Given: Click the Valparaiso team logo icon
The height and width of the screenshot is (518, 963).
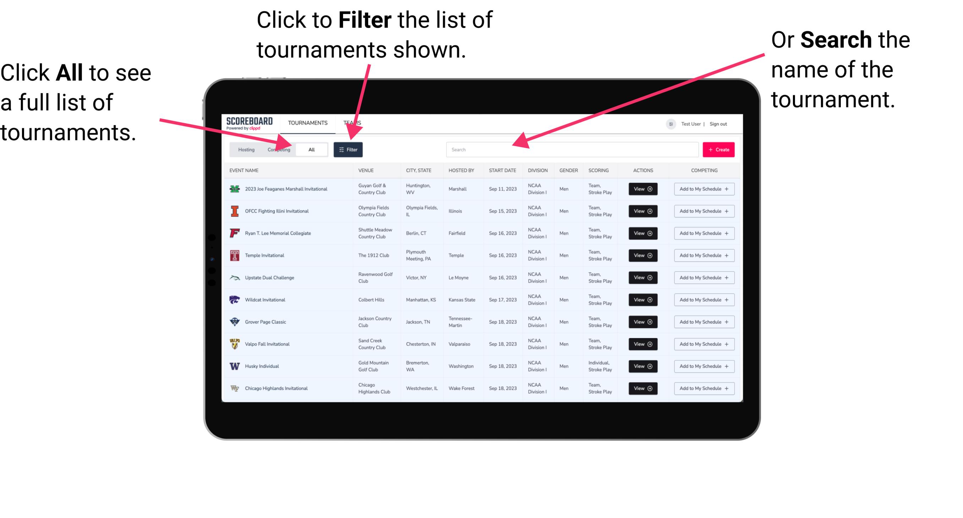Looking at the screenshot, I should click(235, 344).
